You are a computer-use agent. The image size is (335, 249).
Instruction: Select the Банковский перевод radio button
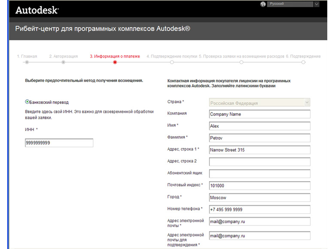pyautogui.click(x=27, y=102)
